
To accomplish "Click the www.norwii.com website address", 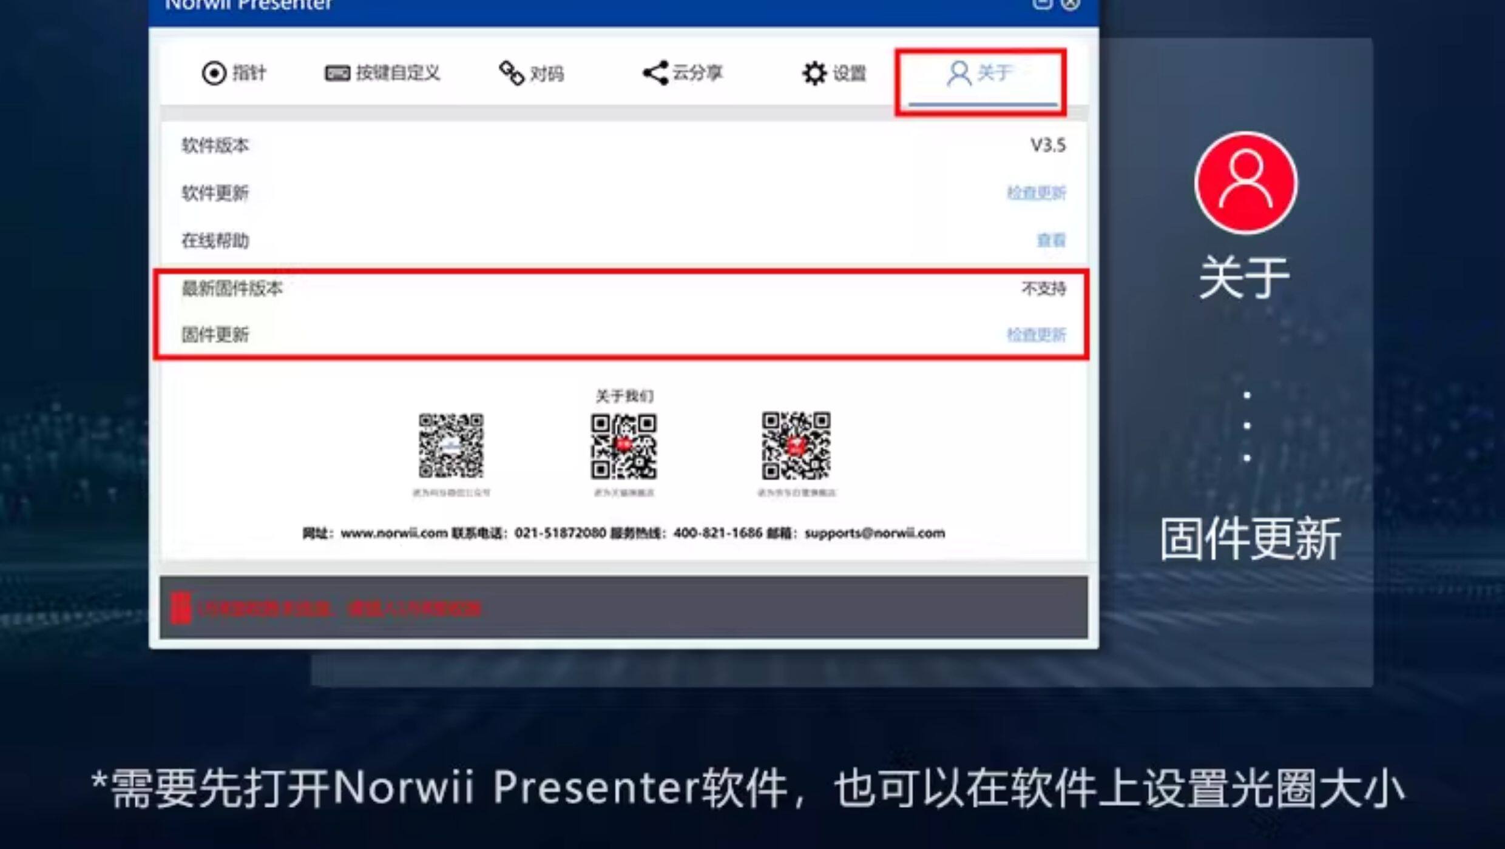I will click(x=394, y=533).
